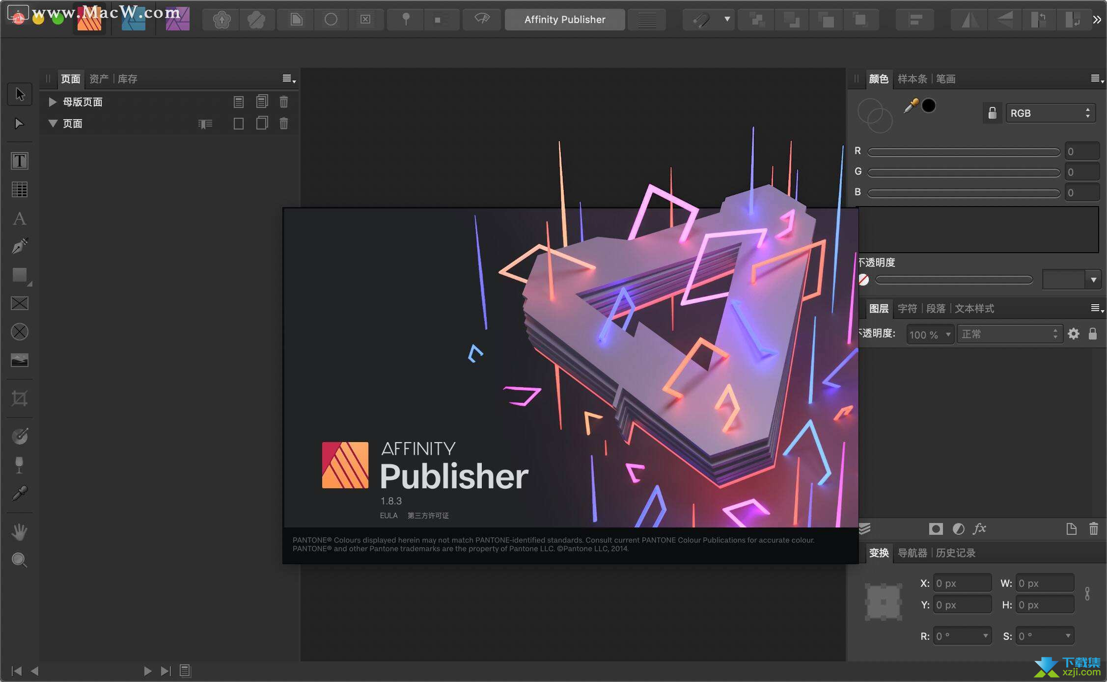Viewport: 1107px width, 682px height.
Task: Select the Table tool
Action: coord(20,189)
